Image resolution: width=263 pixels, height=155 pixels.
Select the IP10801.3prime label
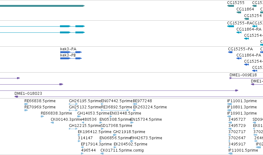coord(242,107)
